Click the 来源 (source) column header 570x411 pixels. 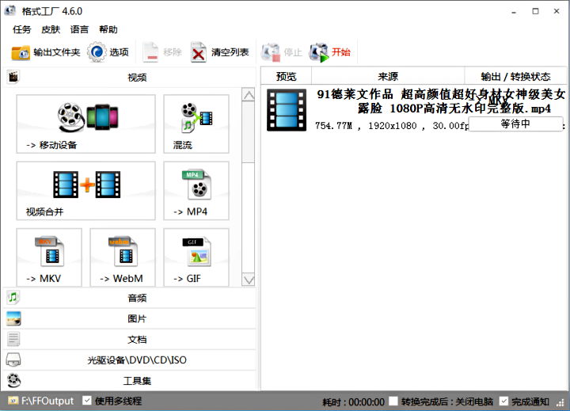tap(388, 77)
